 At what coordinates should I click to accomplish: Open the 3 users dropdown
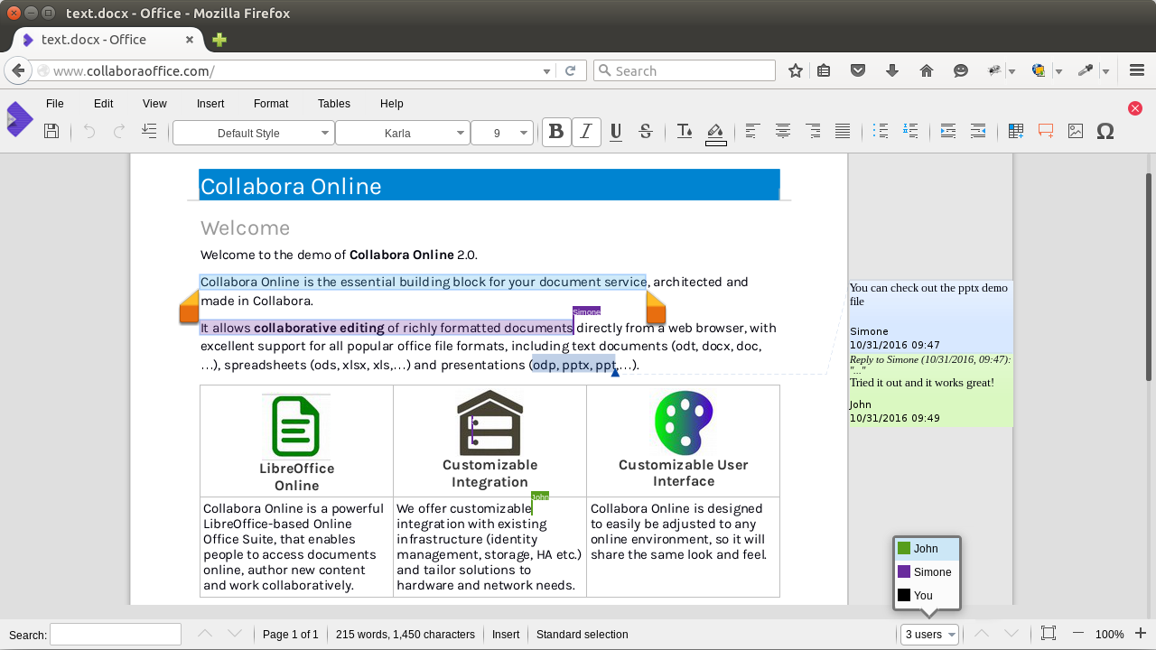coord(929,635)
